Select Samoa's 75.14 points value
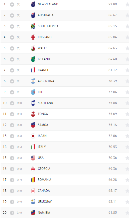The height and width of the screenshot is (218, 130). coord(113,125)
